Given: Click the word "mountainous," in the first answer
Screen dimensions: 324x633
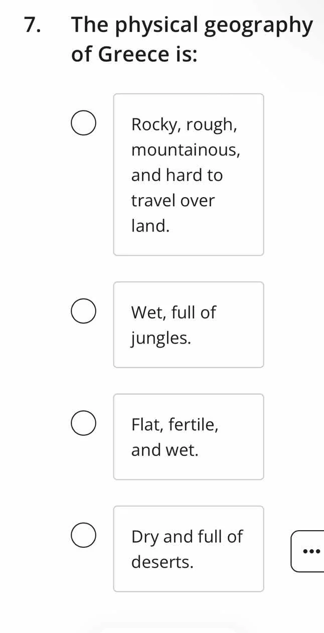Looking at the screenshot, I should tap(186, 149).
